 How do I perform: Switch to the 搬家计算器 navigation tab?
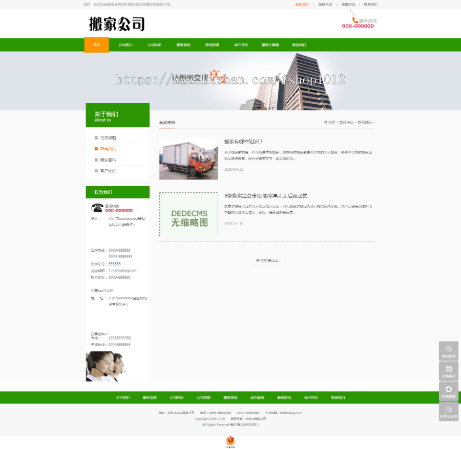270,45
